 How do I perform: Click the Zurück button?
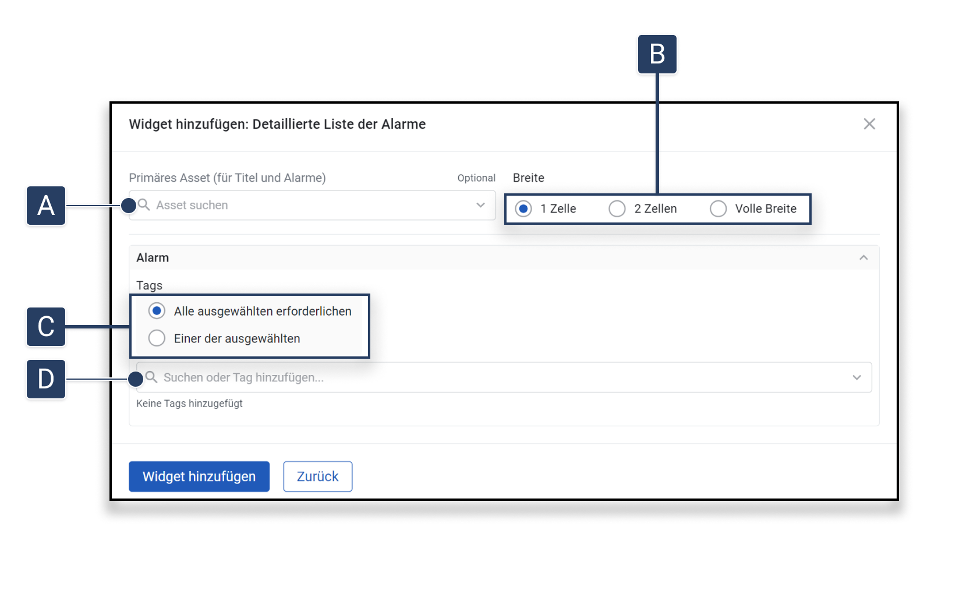click(x=318, y=476)
